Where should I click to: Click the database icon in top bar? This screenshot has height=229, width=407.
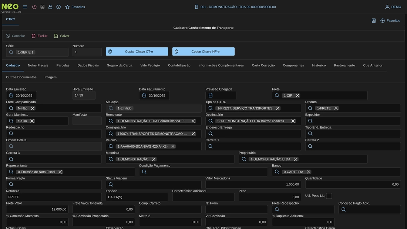pos(43,7)
